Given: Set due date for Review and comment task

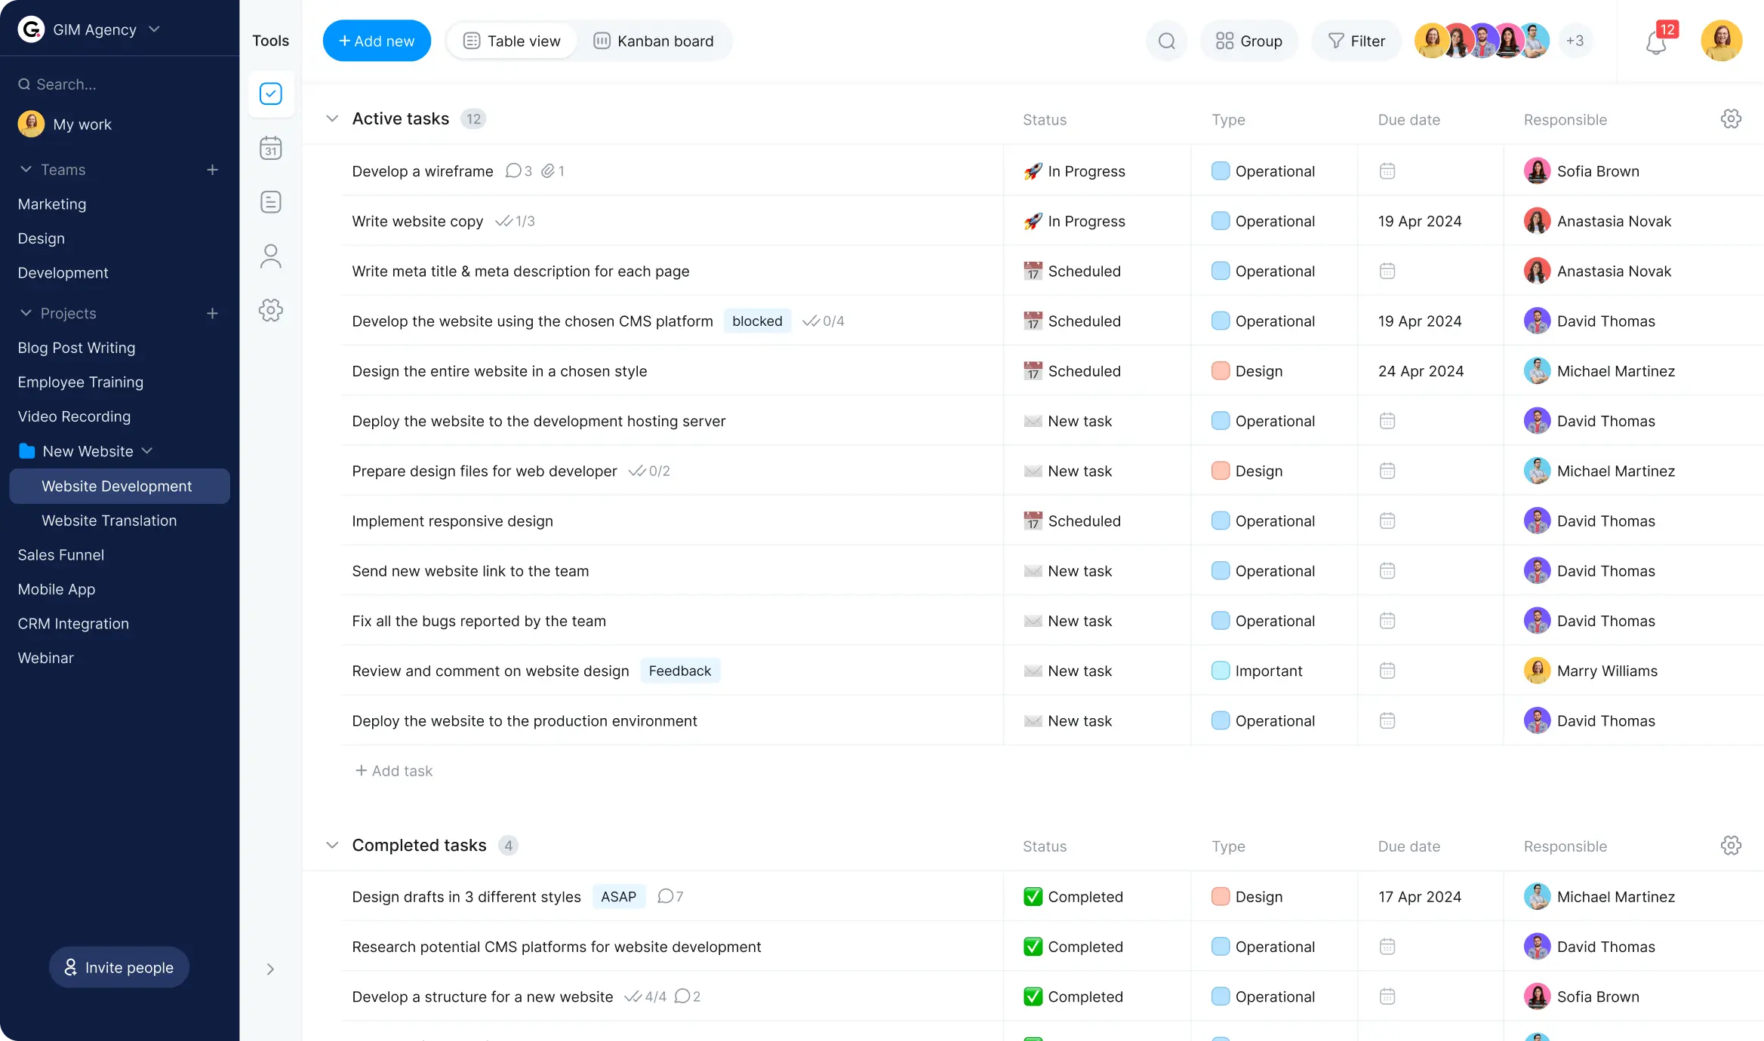Looking at the screenshot, I should coord(1387,671).
